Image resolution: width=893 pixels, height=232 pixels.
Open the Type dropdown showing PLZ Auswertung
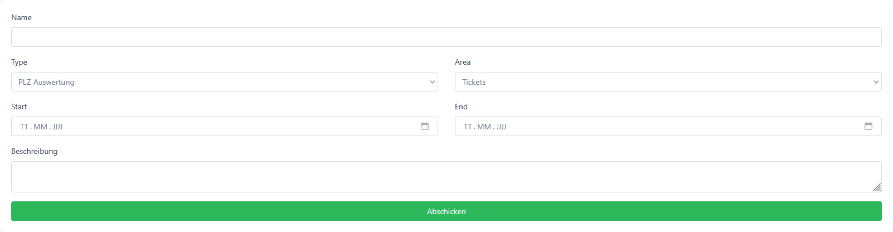[225, 82]
